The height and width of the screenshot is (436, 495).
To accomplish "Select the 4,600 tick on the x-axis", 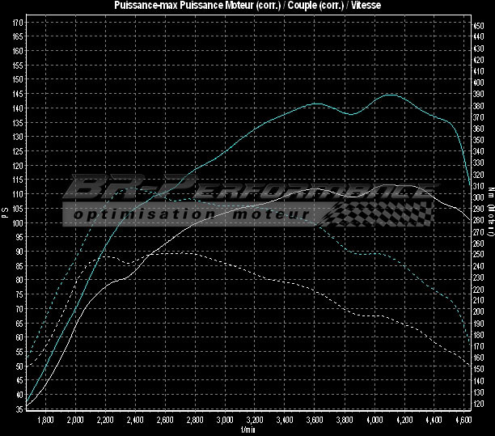I will click(x=464, y=421).
